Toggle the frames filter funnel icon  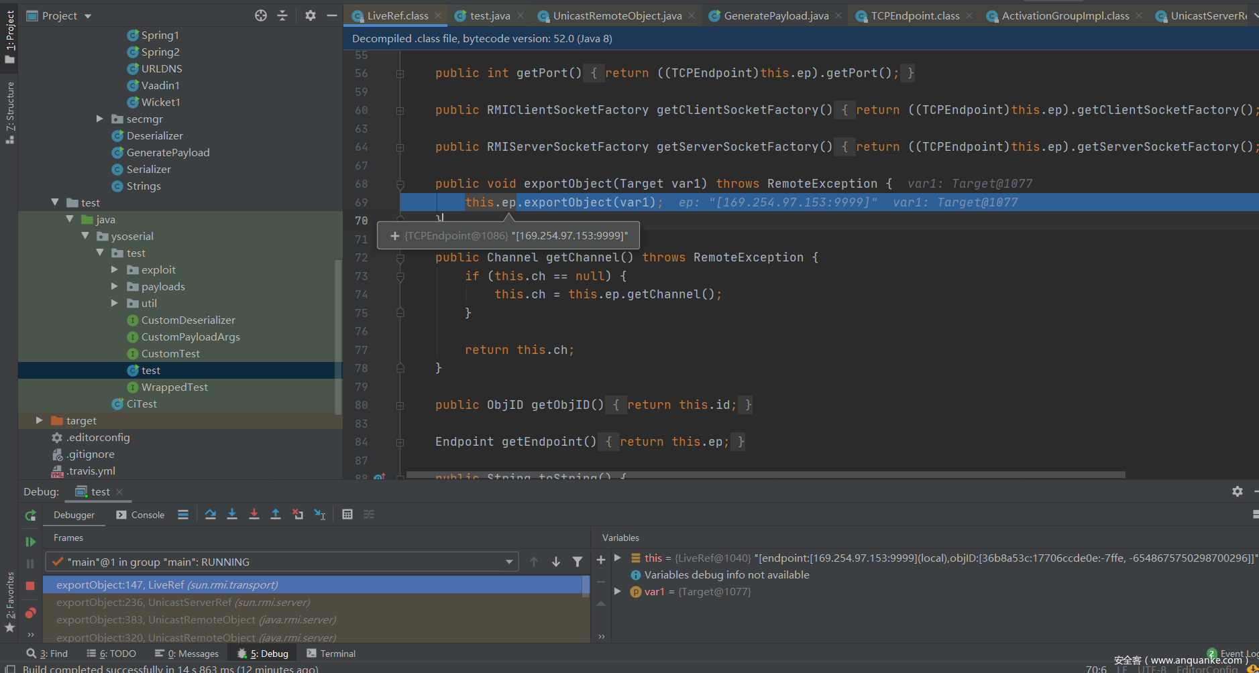(x=578, y=562)
